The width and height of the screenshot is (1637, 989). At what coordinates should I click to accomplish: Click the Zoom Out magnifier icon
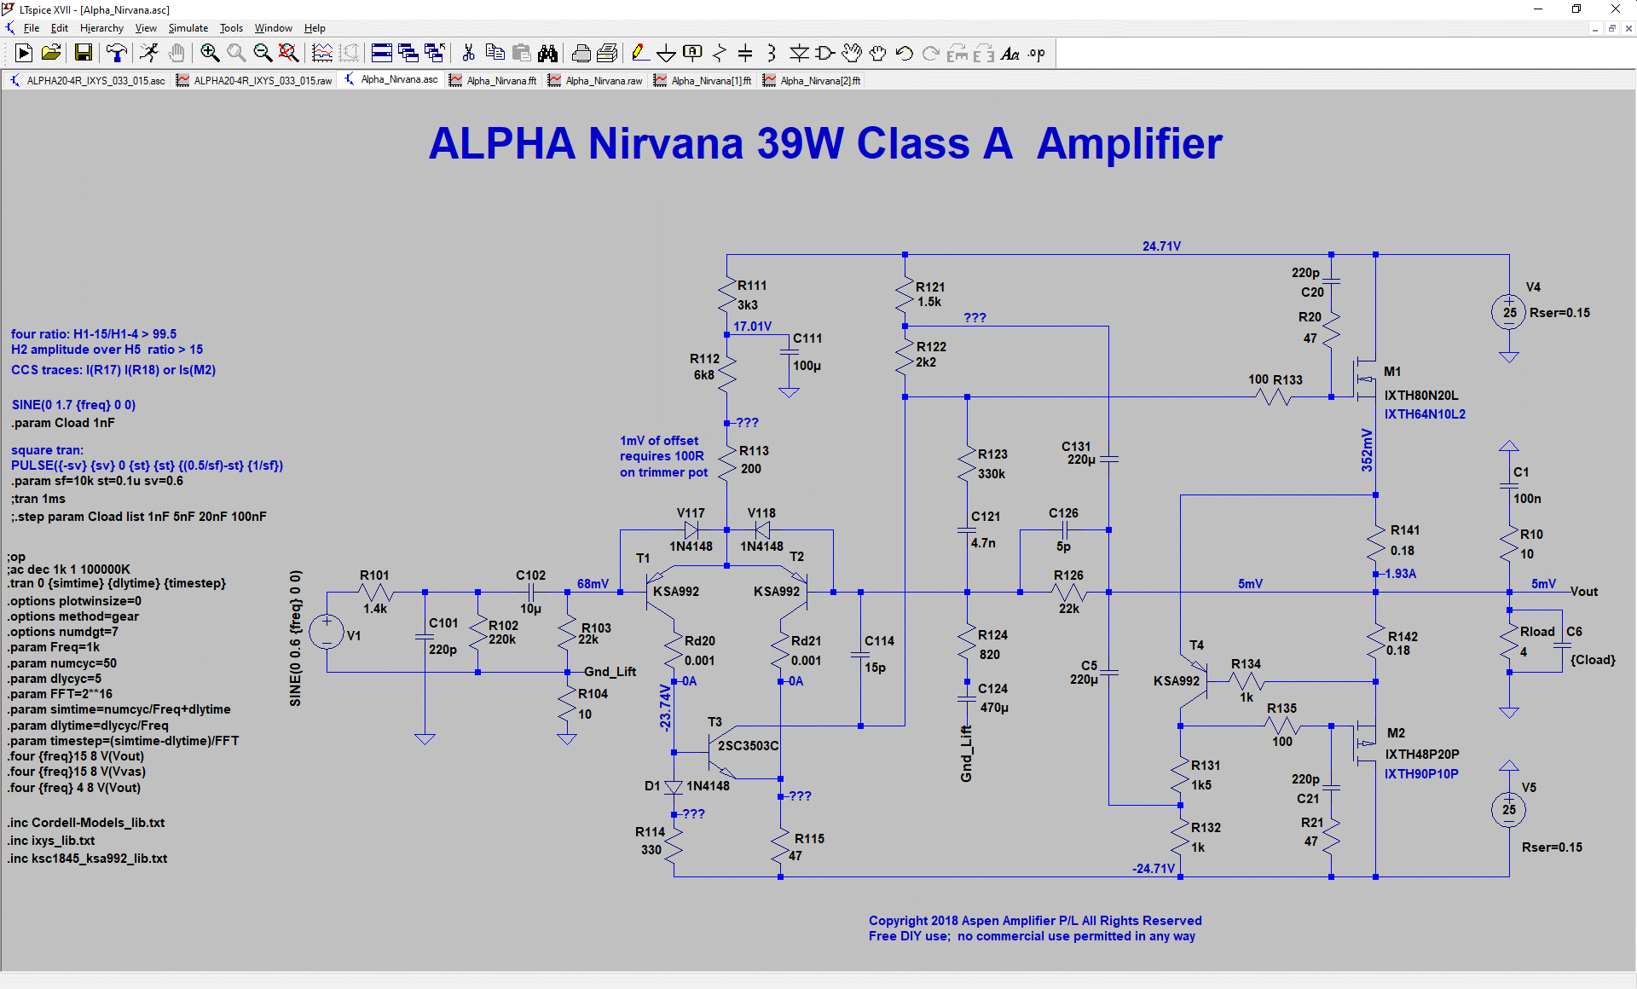coord(263,54)
